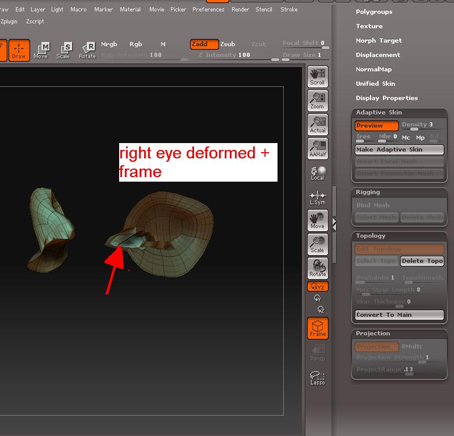Viewport: 454px width, 436px height.
Task: Open the Preferences menu
Action: (208, 10)
